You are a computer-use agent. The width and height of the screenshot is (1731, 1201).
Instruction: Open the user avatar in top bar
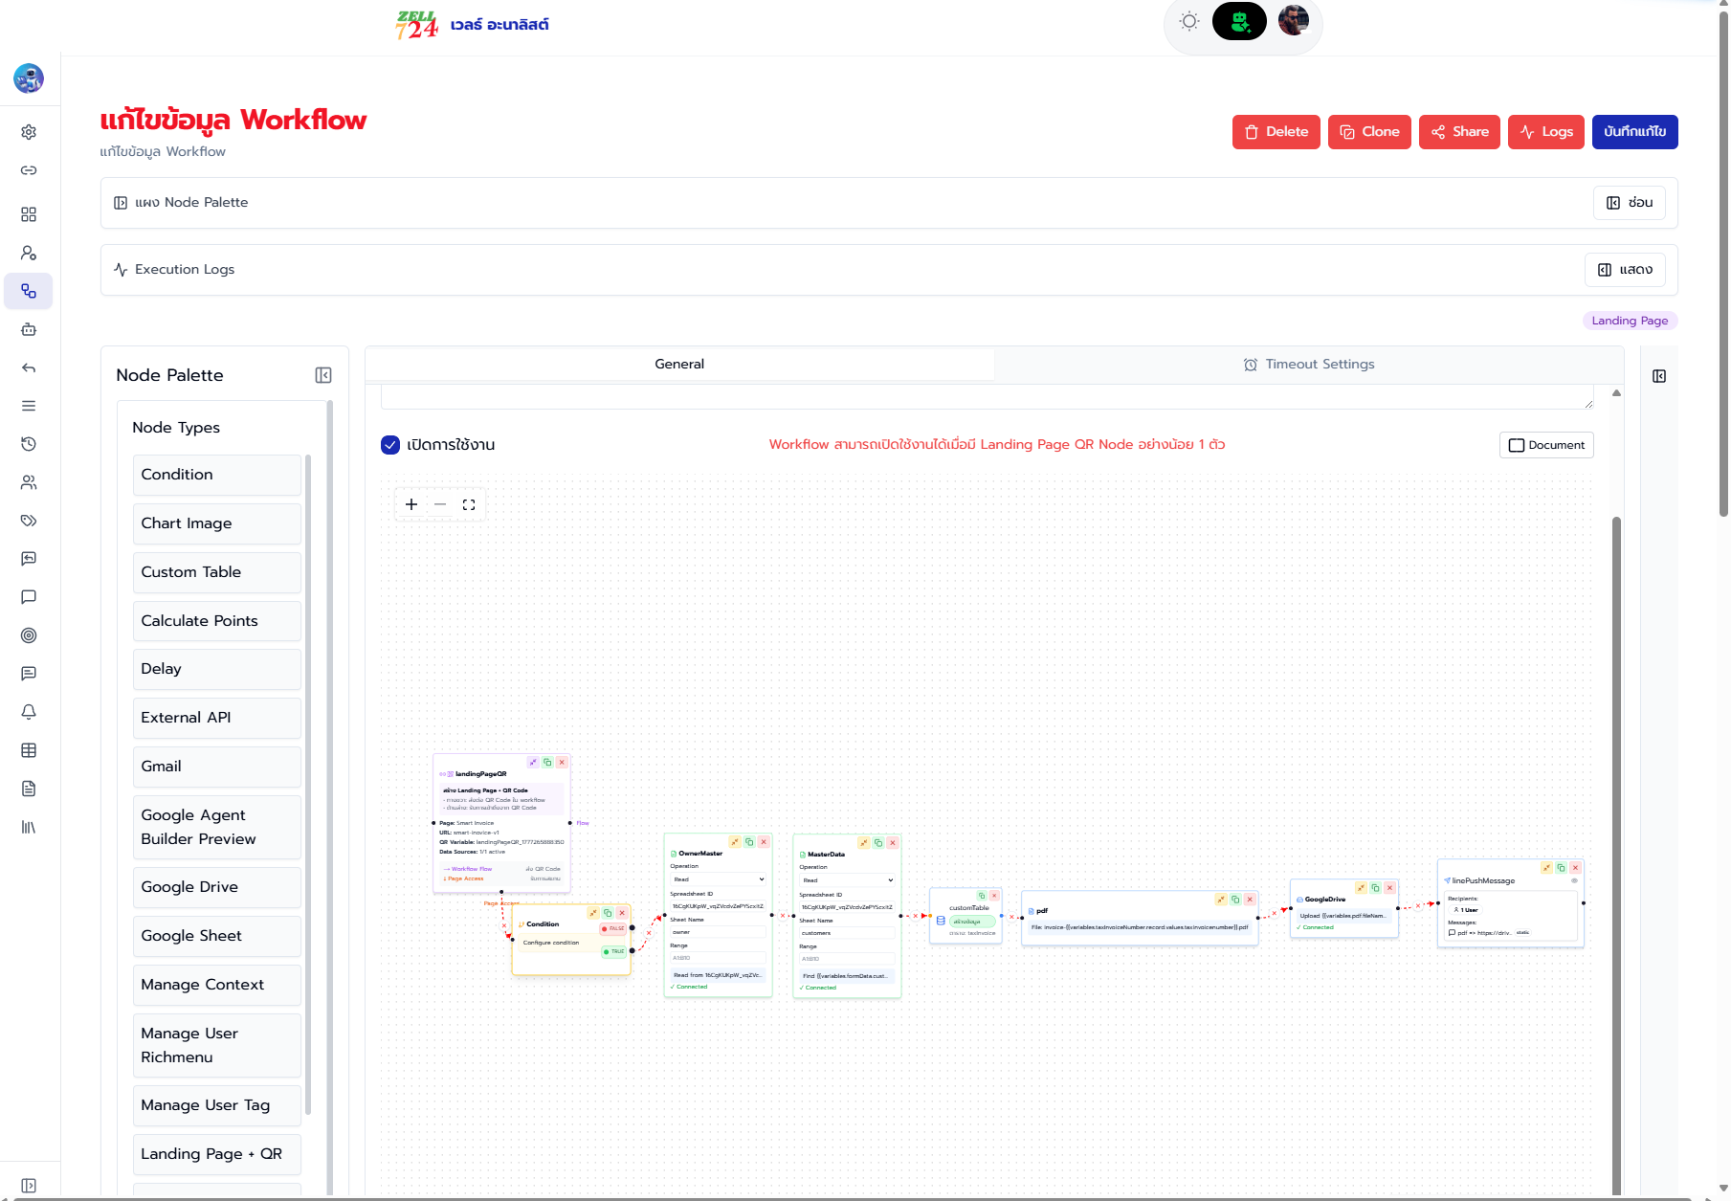[1294, 20]
